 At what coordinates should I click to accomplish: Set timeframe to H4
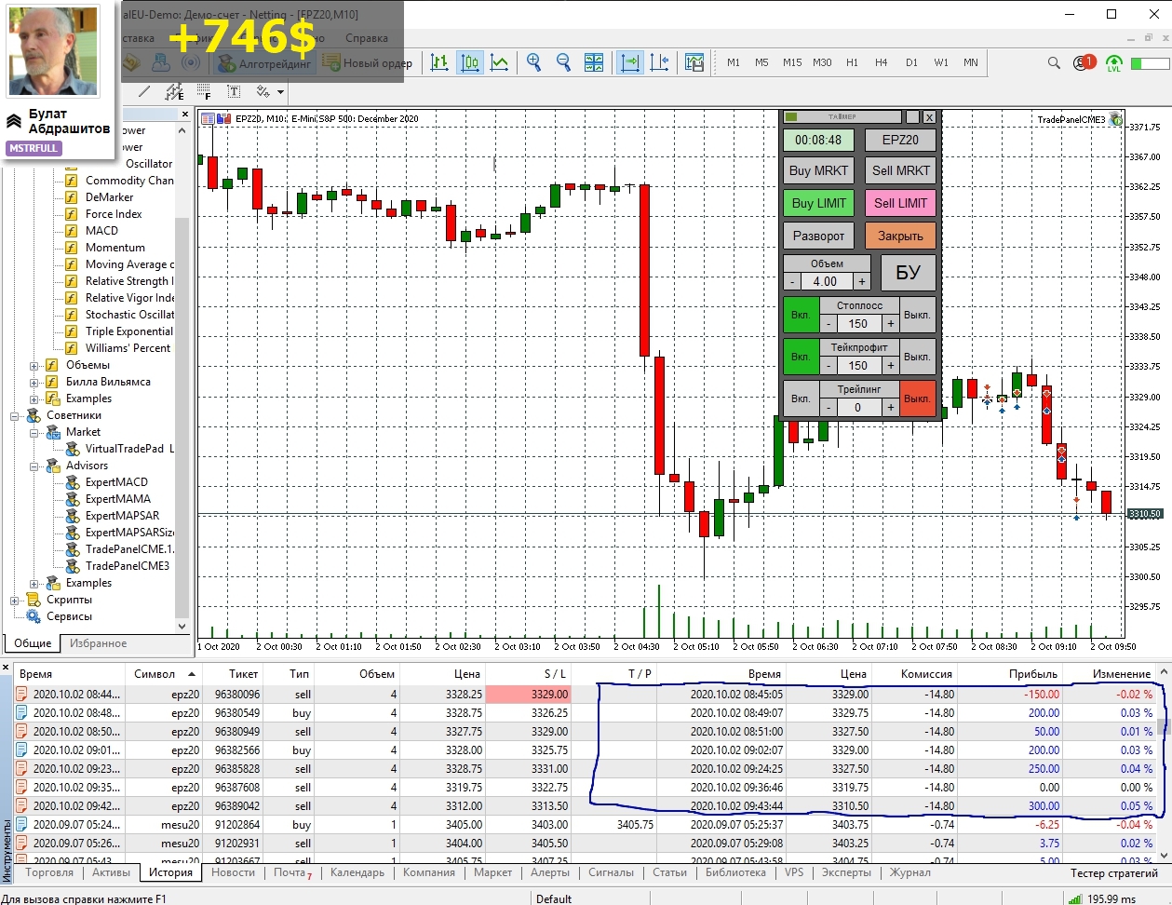pyautogui.click(x=881, y=62)
